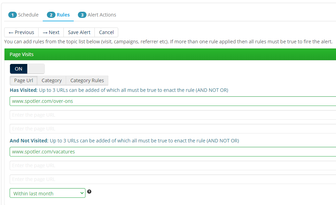Click the third Has Visited URL field
Viewport: 336px width, 205px height.
(172, 129)
